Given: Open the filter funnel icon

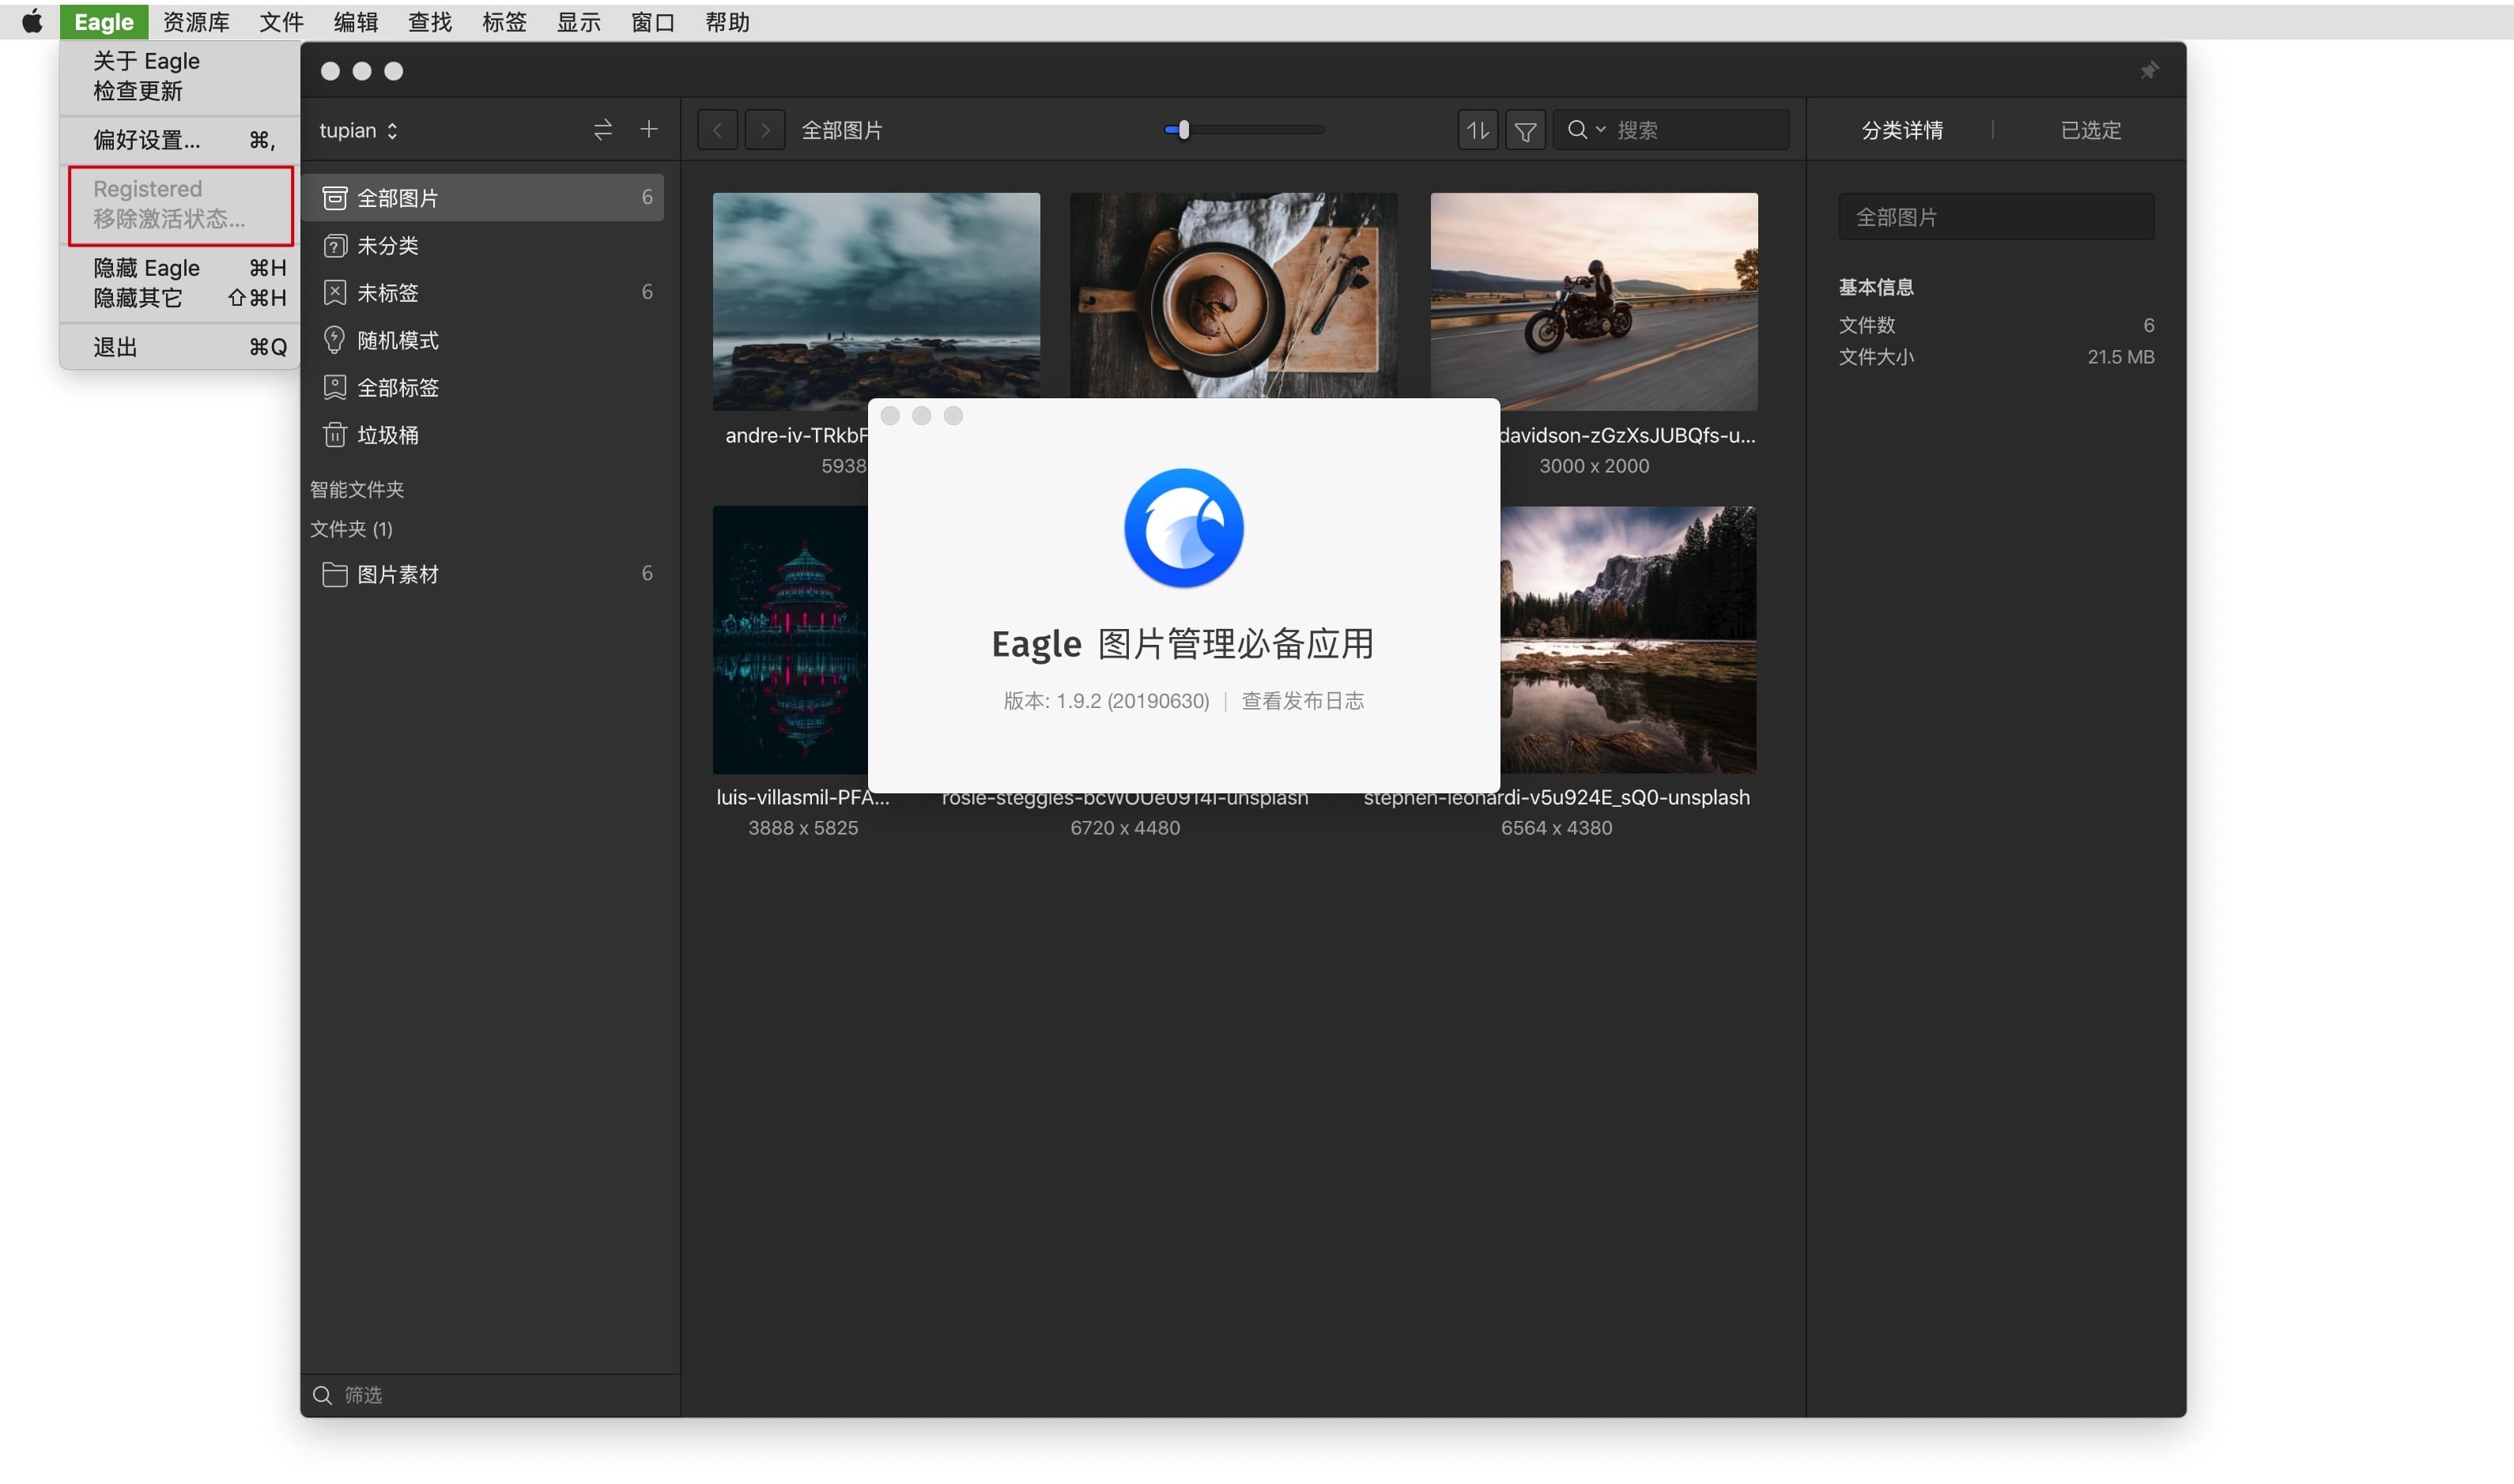Looking at the screenshot, I should click(1524, 130).
